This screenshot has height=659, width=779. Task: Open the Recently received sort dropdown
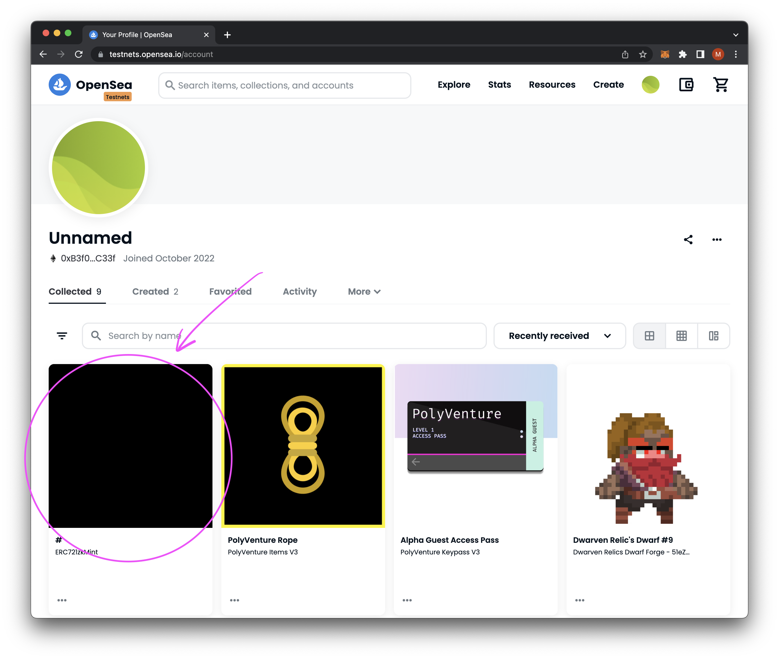pos(559,336)
